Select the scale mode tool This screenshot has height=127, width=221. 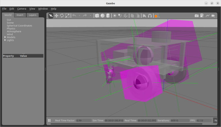[x=67, y=16]
